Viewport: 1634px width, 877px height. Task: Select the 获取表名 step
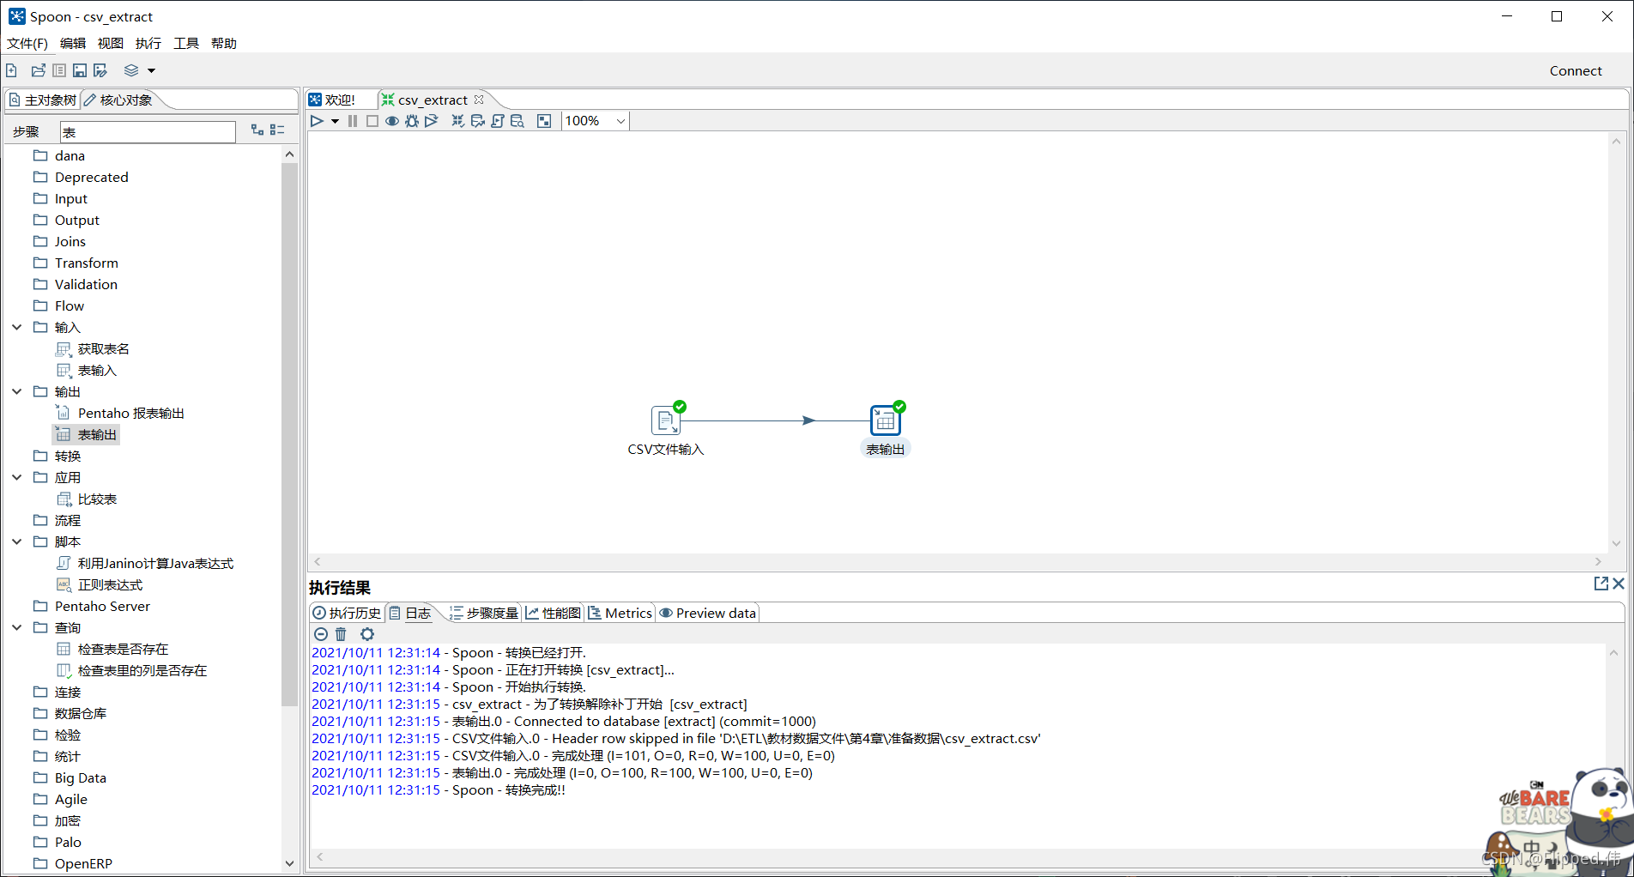(103, 348)
